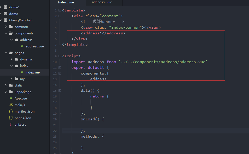Viewport: 249px width, 154px height.
Task: Click the dynamic folder icon
Action: pyautogui.click(x=16, y=59)
